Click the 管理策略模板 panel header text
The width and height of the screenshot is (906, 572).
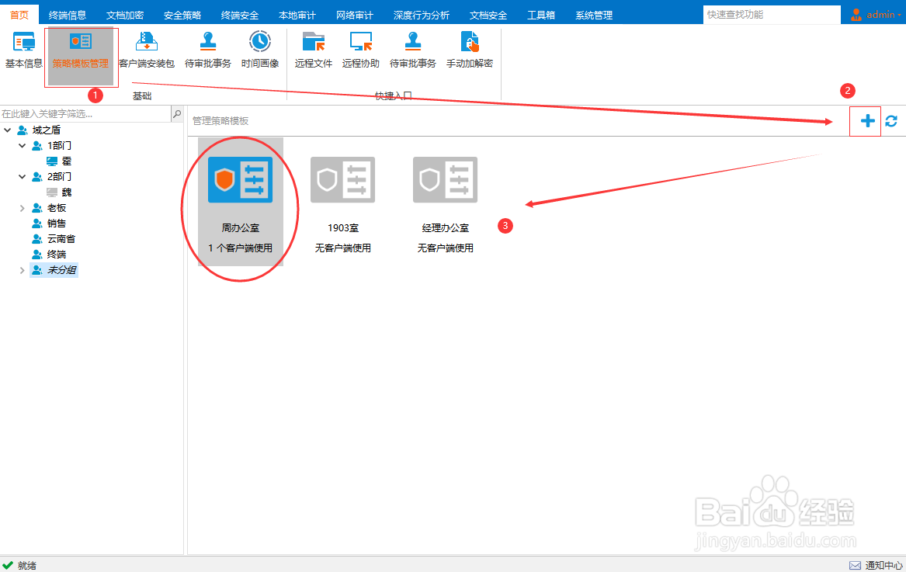click(x=220, y=121)
